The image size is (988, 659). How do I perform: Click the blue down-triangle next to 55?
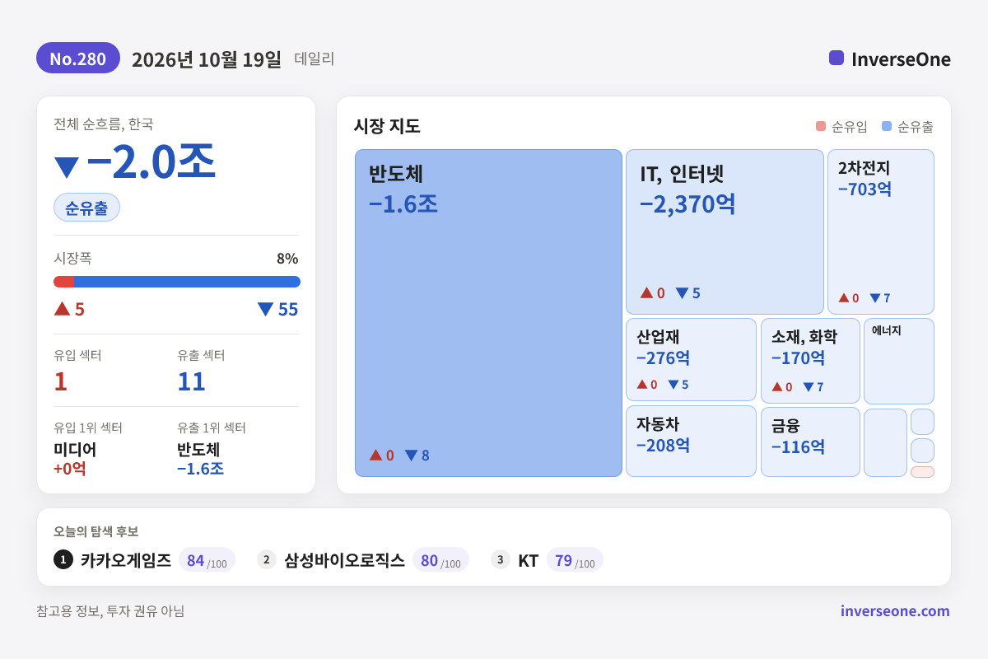pos(265,310)
